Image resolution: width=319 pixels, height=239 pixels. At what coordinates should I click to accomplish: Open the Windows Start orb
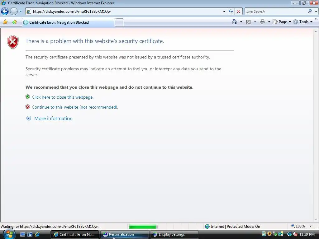pyautogui.click(x=8, y=235)
